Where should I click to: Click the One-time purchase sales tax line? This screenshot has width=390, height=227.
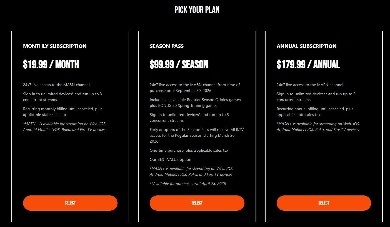pyautogui.click(x=189, y=150)
